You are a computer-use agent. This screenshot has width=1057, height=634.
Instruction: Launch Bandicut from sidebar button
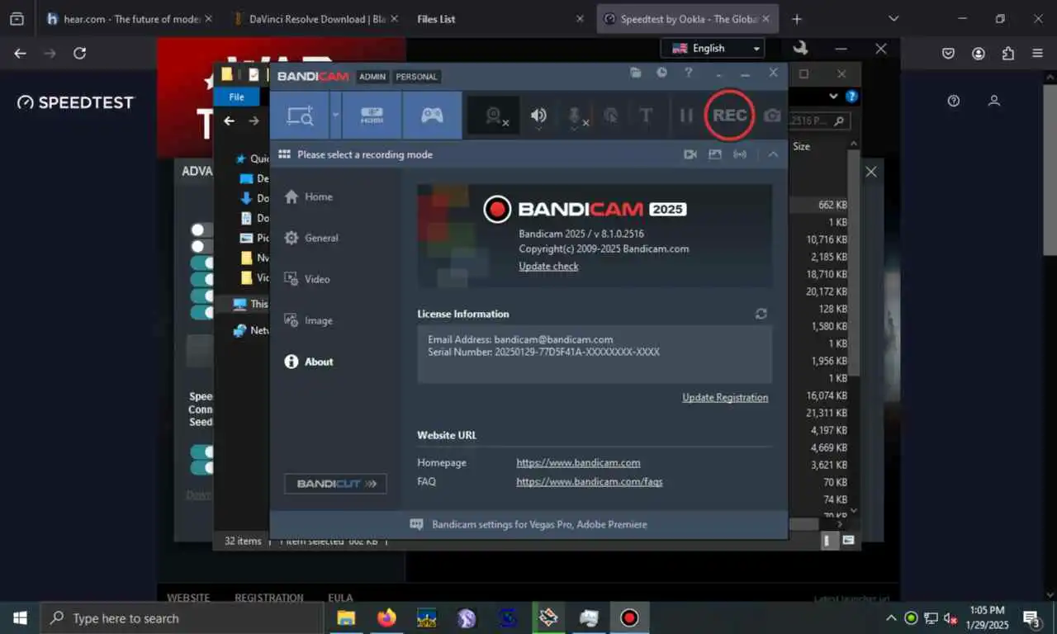(x=335, y=484)
